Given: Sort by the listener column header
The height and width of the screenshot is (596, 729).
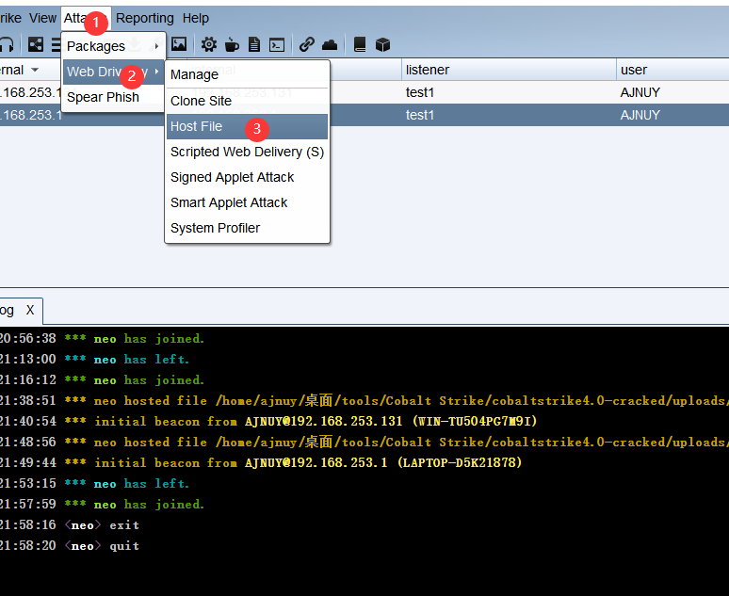Looking at the screenshot, I should (x=509, y=70).
